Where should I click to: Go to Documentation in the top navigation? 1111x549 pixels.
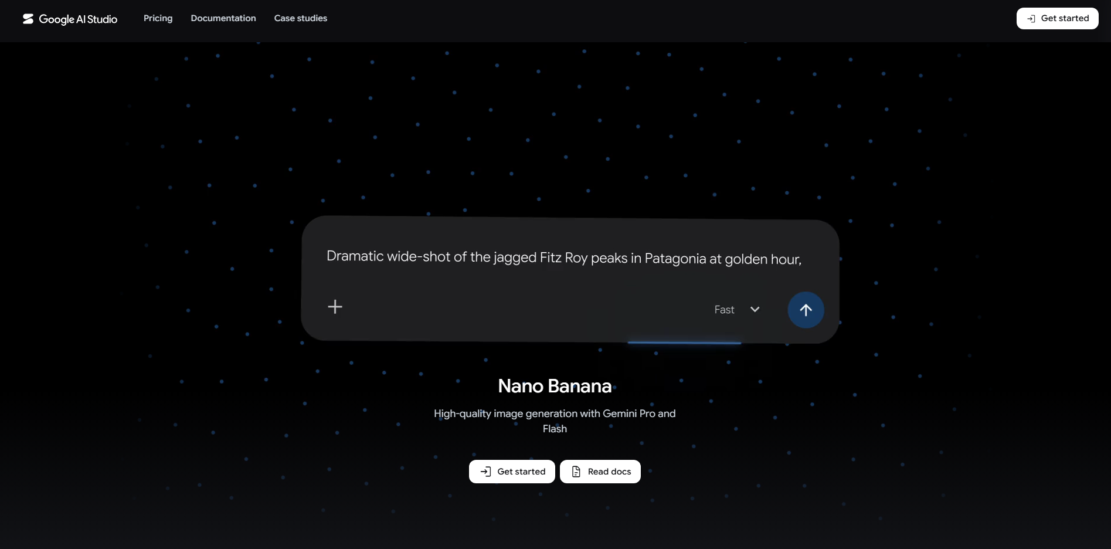[x=223, y=18]
